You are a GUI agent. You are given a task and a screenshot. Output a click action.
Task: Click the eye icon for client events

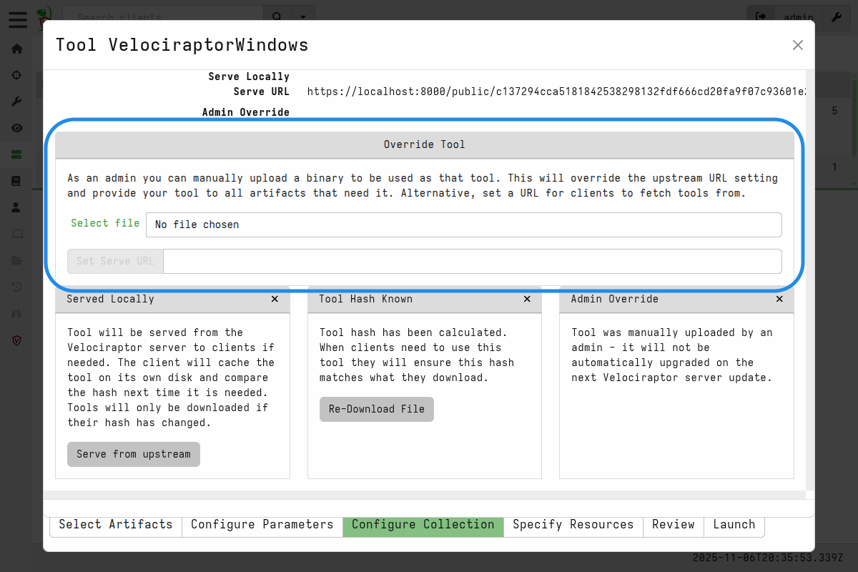click(16, 128)
